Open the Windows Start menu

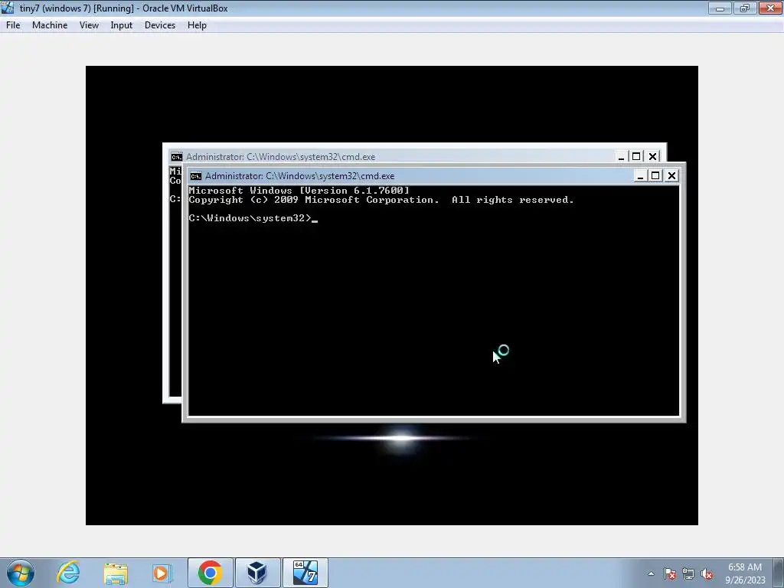click(21, 573)
